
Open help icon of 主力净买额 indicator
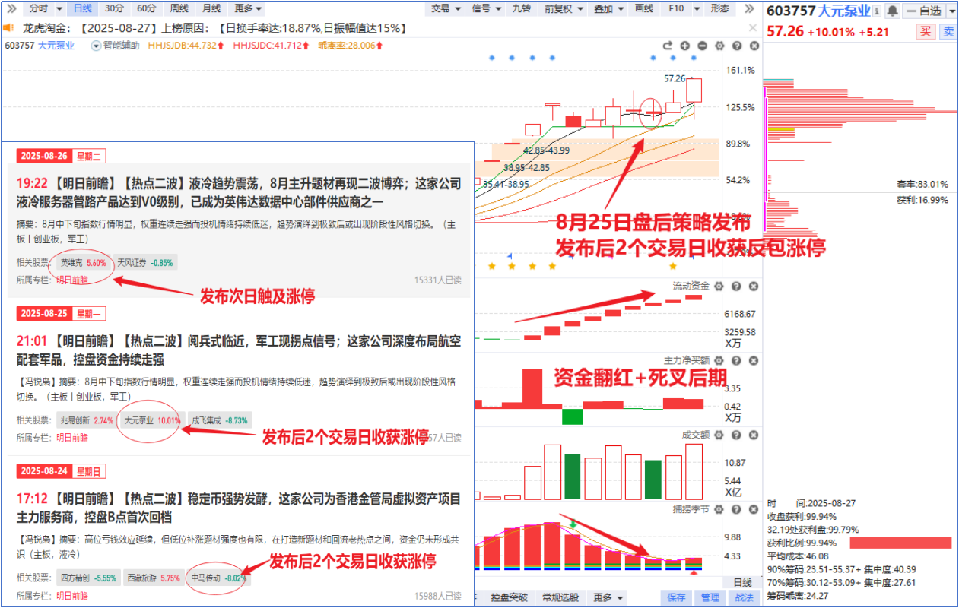[736, 360]
